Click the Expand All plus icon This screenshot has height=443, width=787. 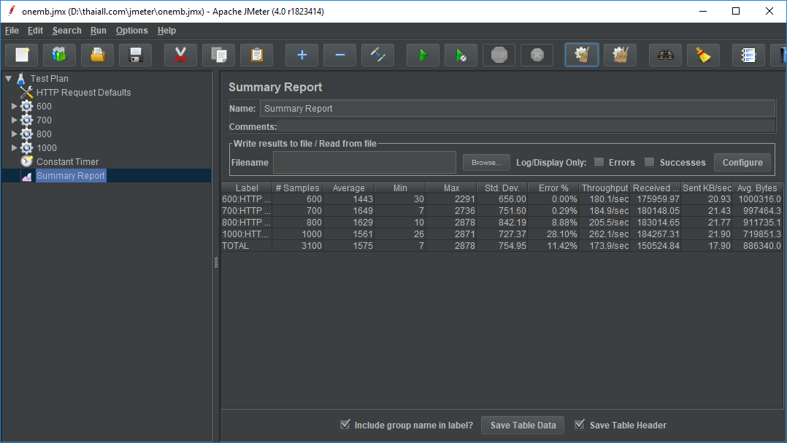(302, 55)
